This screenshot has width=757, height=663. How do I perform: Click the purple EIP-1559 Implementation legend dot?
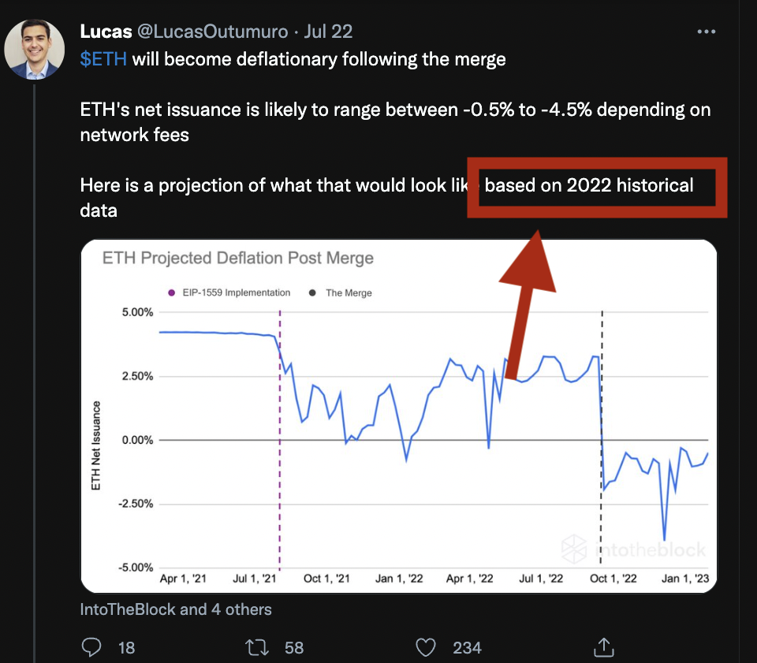tap(171, 292)
